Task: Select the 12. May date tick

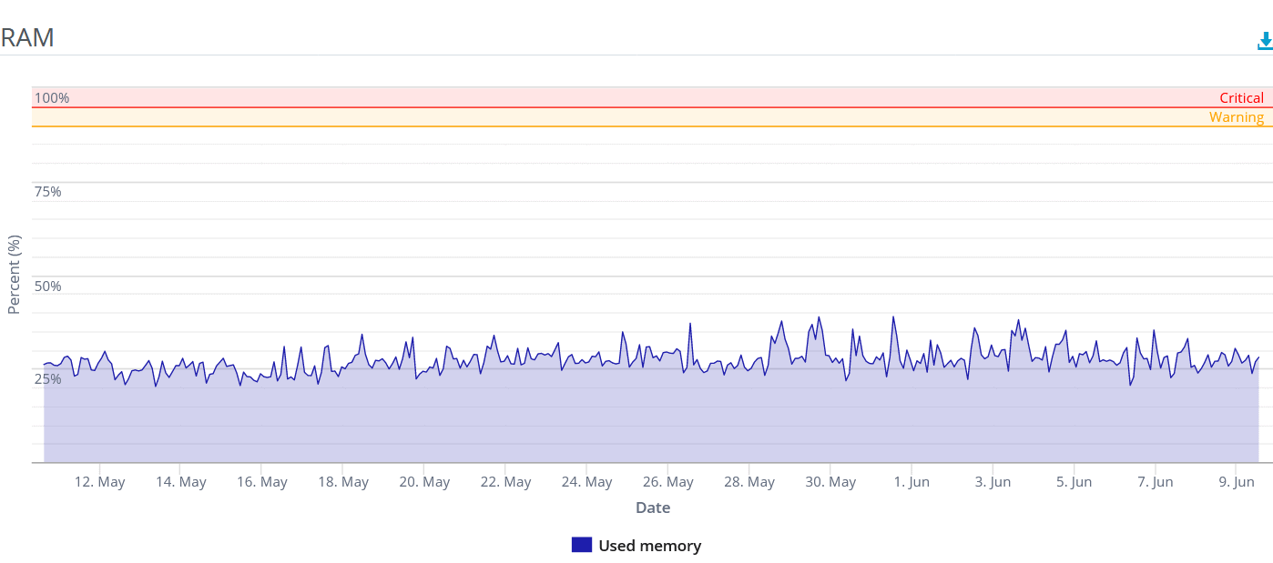Action: point(99,482)
